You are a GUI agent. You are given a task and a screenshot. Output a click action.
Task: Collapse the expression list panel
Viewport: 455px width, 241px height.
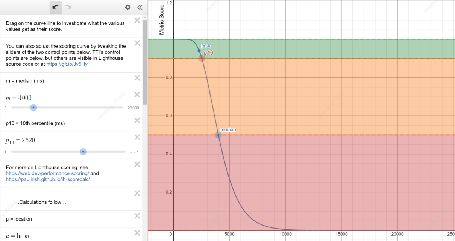(x=140, y=7)
